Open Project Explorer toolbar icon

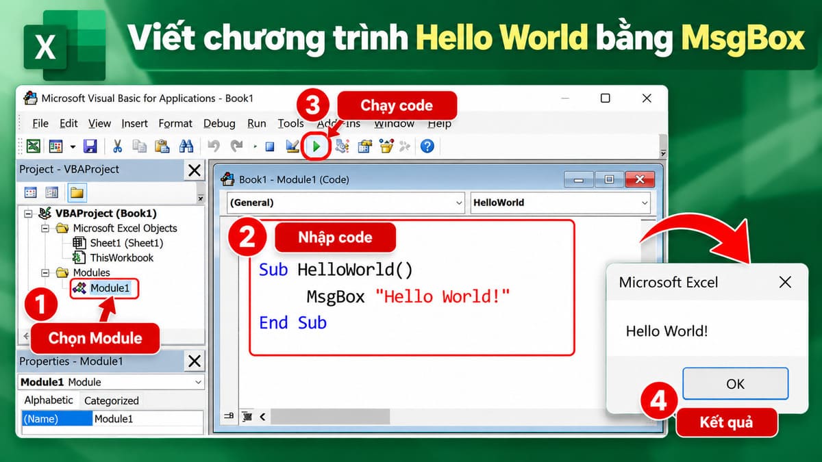point(342,146)
